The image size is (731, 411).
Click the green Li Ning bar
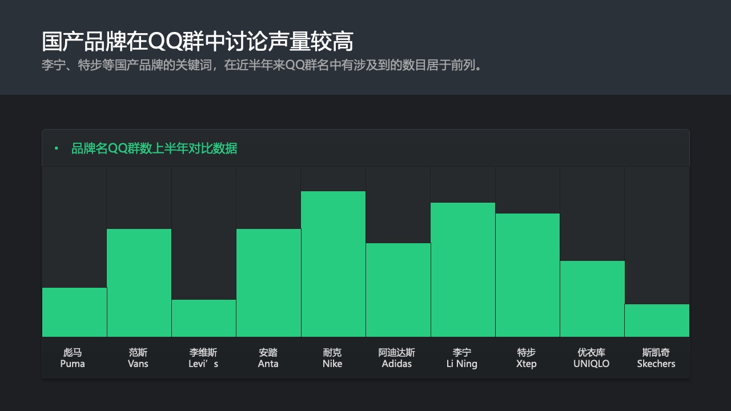pos(463,270)
